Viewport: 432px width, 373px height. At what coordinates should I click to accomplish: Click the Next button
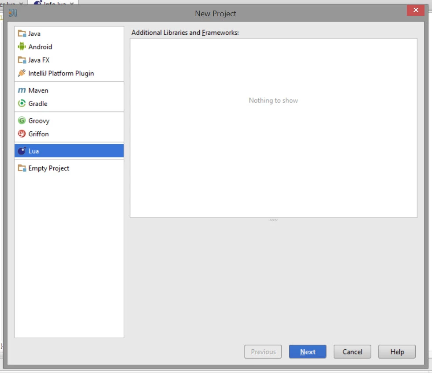308,351
